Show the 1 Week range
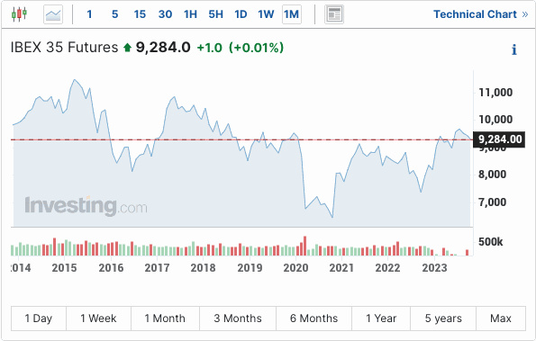The width and height of the screenshot is (536, 341). [98, 319]
